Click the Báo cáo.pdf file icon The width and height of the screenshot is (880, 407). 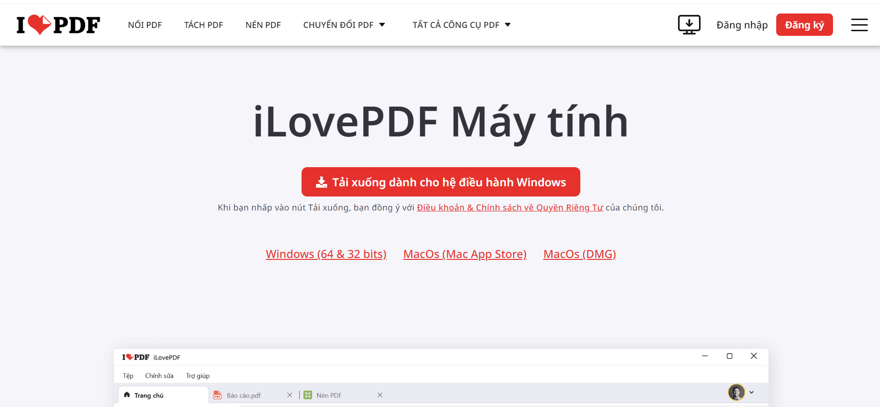point(217,395)
